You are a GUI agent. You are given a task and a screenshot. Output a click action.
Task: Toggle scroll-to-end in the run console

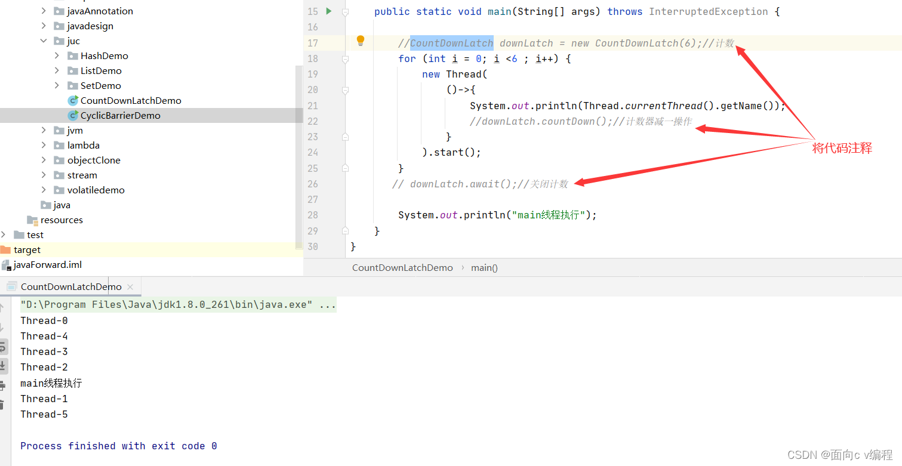point(3,366)
